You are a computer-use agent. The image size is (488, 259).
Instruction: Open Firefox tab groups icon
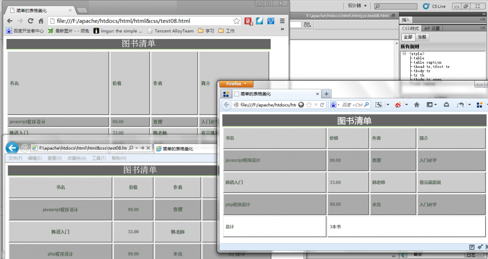tap(226, 94)
